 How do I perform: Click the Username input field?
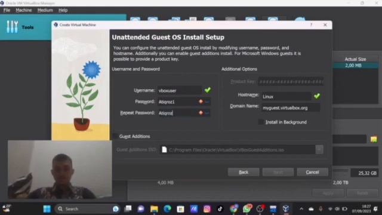point(180,90)
